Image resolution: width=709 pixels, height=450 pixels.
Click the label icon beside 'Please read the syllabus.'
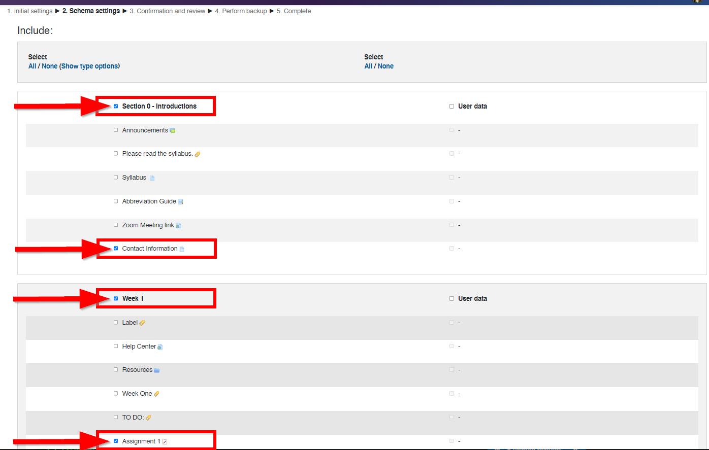198,154
